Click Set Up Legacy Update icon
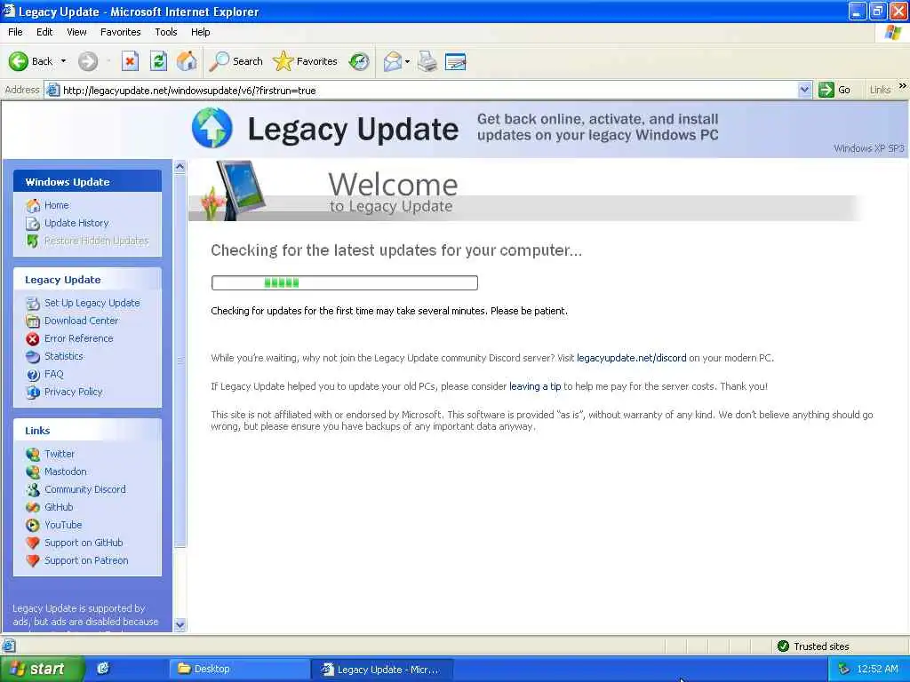Screen dimensions: 910x682 [33, 304]
